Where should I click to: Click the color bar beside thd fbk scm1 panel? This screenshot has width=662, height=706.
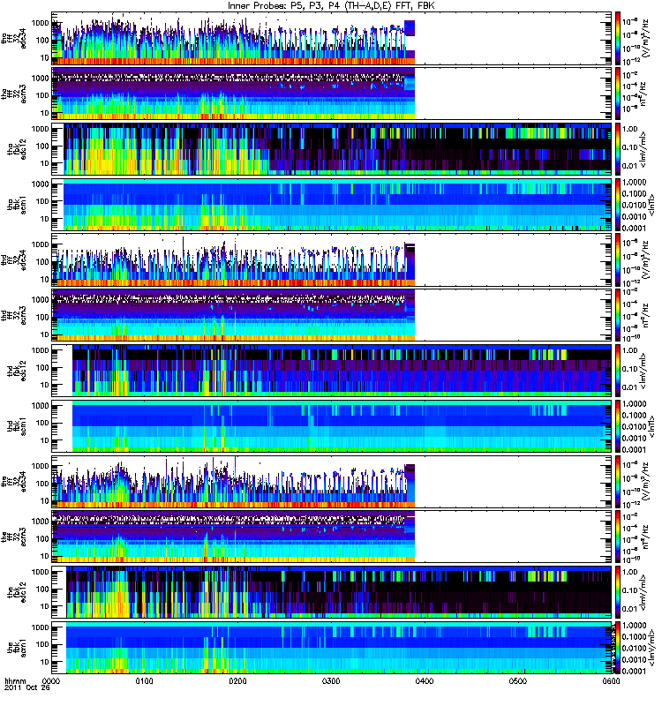tap(617, 426)
